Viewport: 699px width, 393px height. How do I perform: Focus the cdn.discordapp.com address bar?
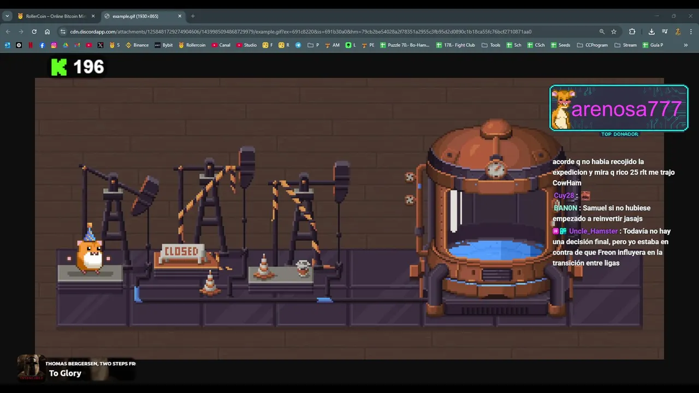point(300,32)
